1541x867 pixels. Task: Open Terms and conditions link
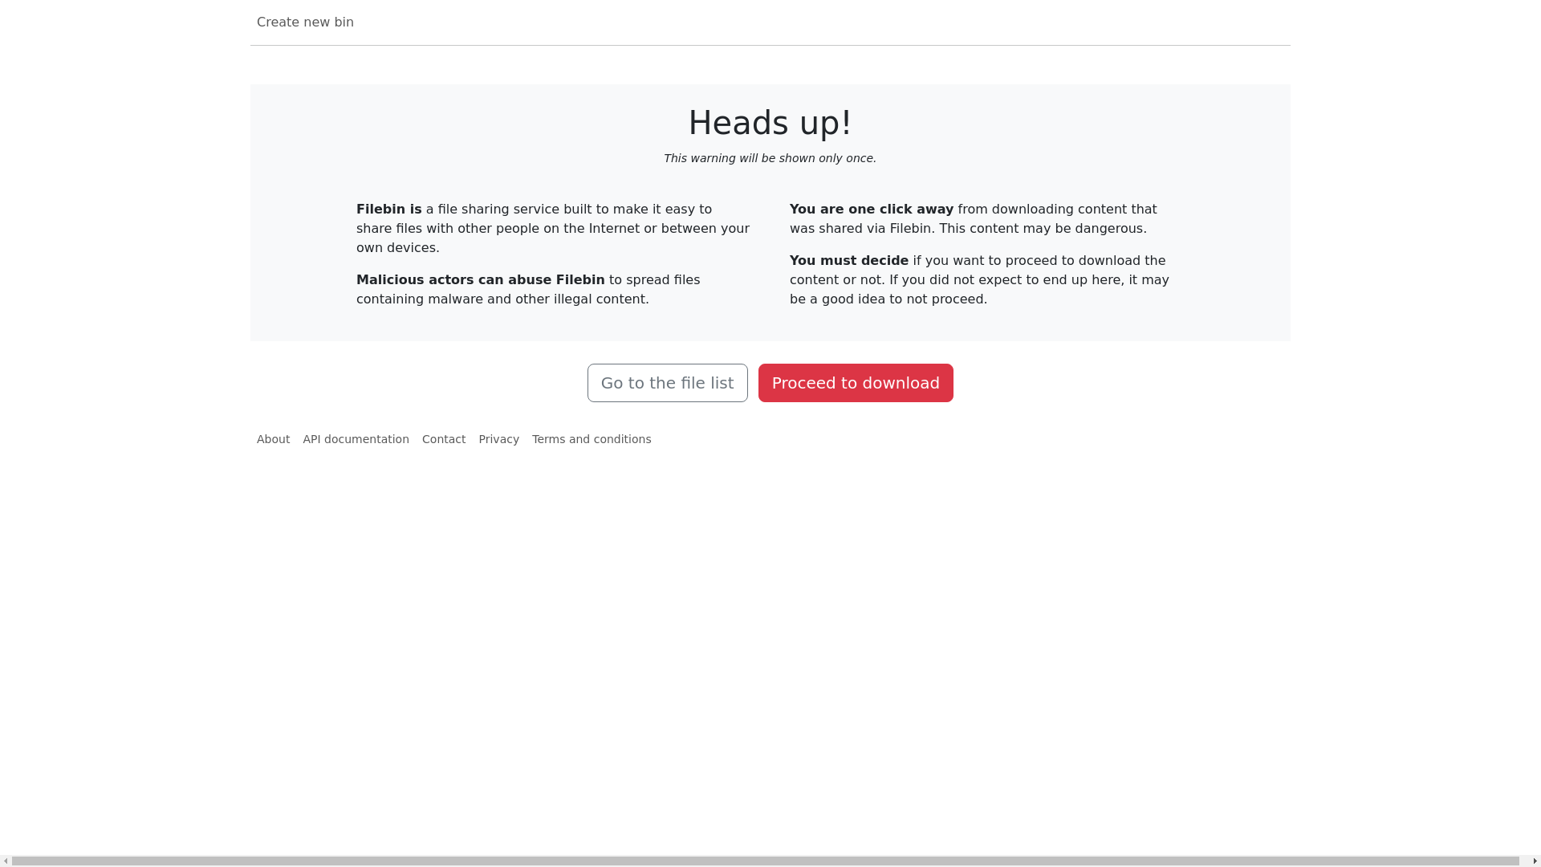pyautogui.click(x=592, y=439)
